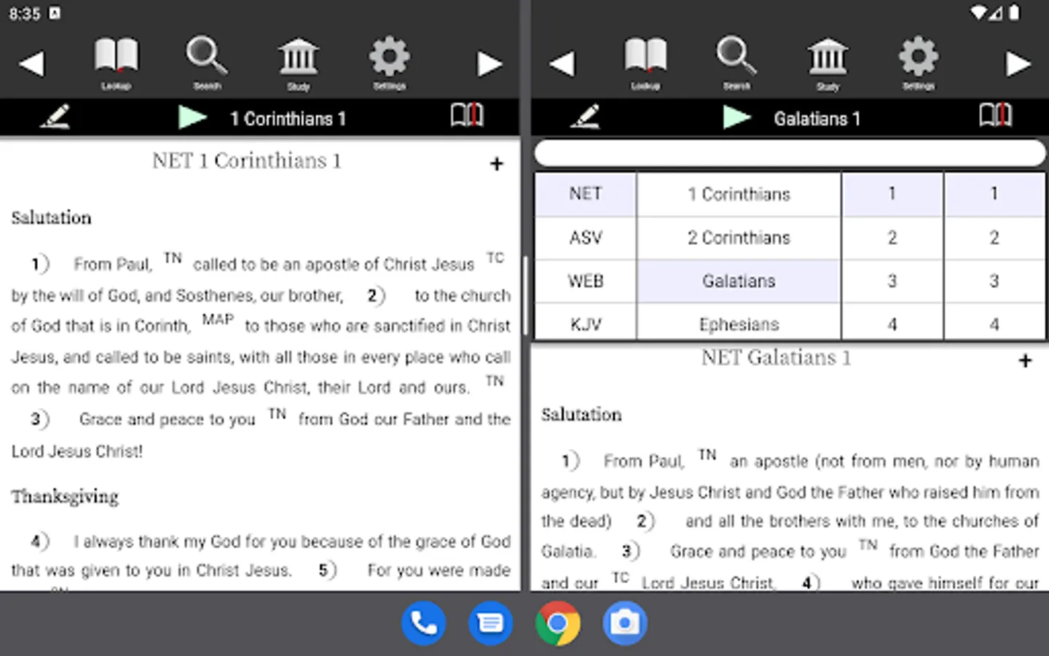This screenshot has width=1049, height=656.
Task: Go back using right pane's previous arrow
Action: [562, 63]
